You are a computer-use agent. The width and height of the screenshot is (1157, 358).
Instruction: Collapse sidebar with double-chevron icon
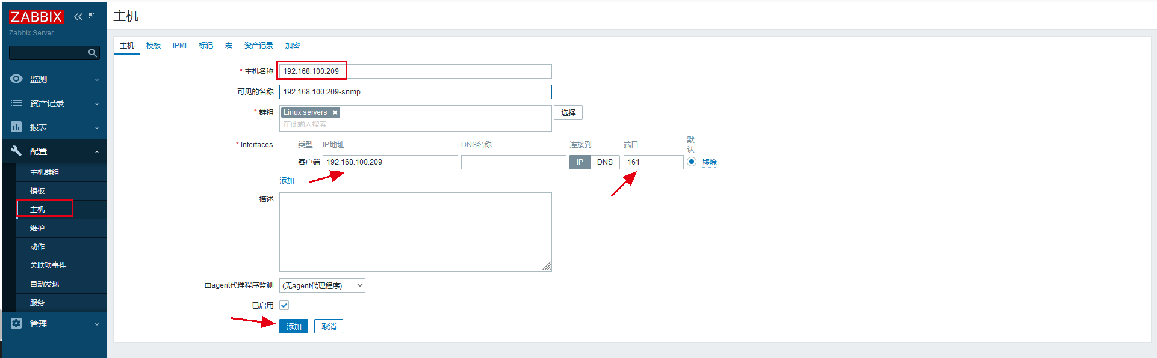(x=78, y=17)
